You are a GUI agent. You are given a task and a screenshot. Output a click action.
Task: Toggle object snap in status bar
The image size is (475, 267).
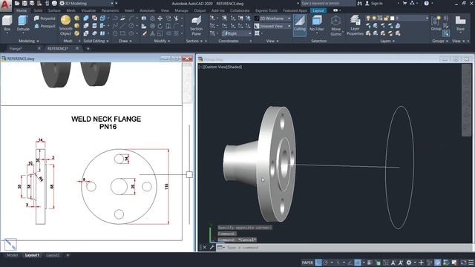click(x=358, y=263)
